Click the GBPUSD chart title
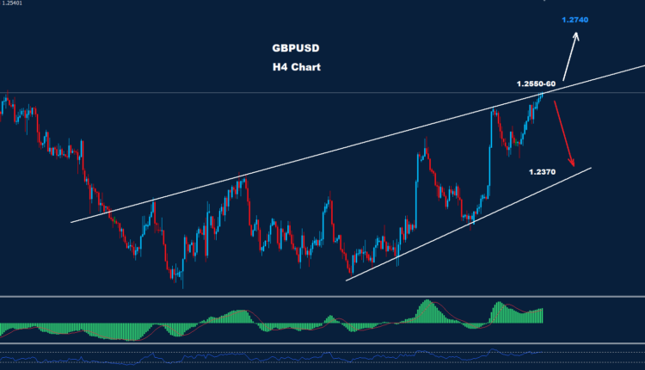Image resolution: width=645 pixels, height=370 pixels. click(x=296, y=48)
